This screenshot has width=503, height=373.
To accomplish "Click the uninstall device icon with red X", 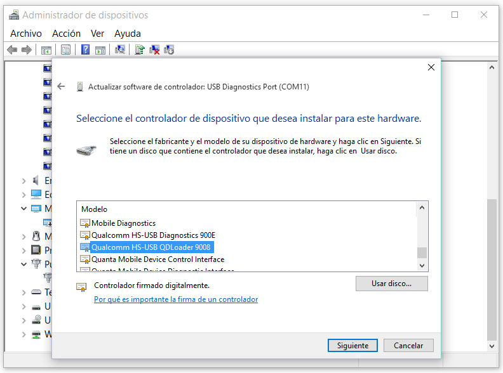I will (x=154, y=49).
